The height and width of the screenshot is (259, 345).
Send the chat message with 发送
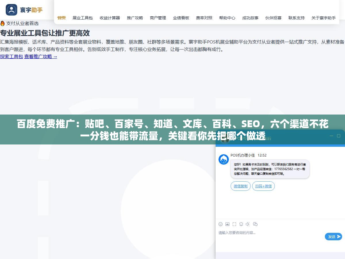click(333, 237)
